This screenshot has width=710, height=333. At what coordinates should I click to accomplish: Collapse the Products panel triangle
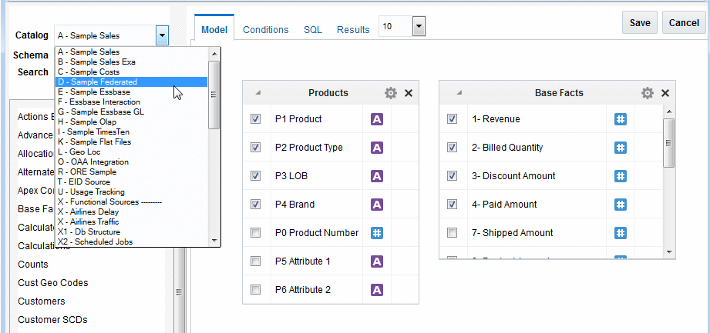point(258,93)
